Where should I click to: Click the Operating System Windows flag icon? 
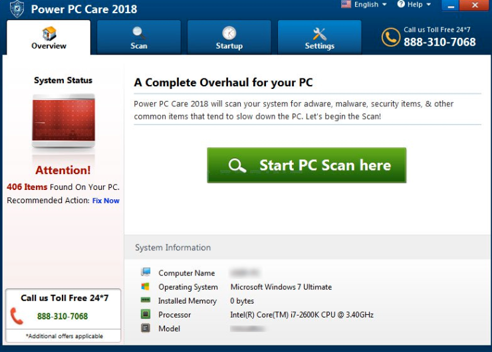point(146,287)
